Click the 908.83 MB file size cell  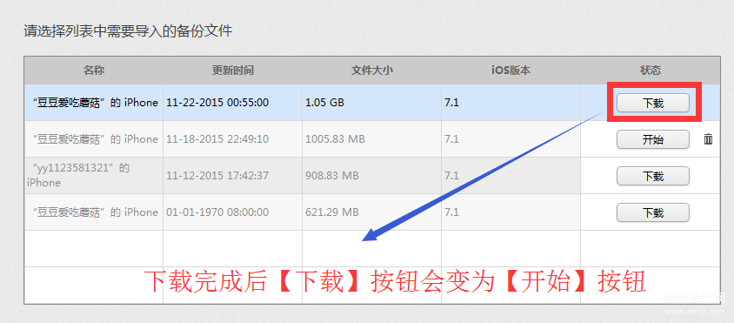pyautogui.click(x=371, y=176)
